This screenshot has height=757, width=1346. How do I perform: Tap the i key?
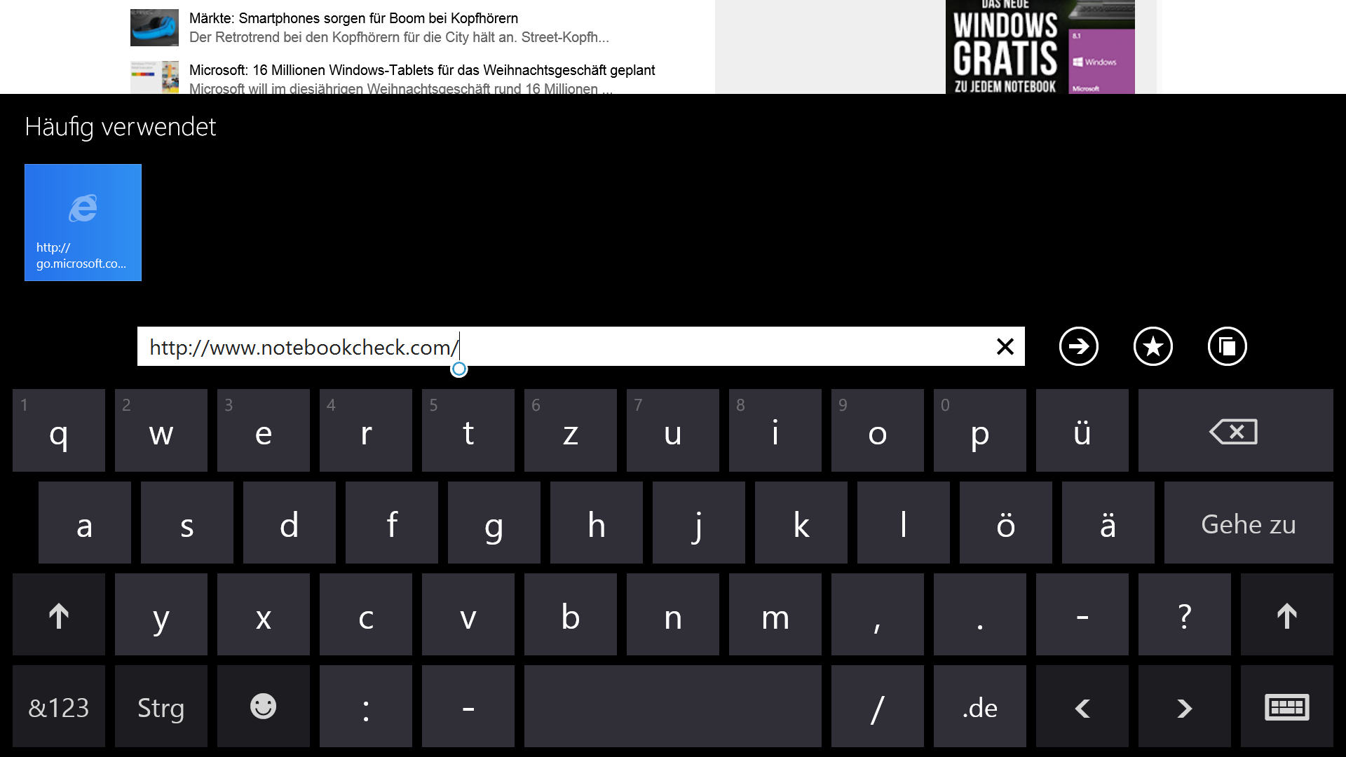(775, 430)
